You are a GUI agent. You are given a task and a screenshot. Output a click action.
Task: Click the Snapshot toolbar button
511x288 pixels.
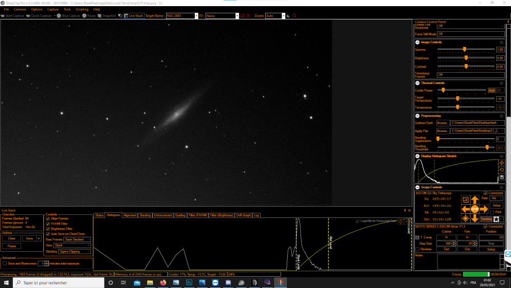click(107, 16)
